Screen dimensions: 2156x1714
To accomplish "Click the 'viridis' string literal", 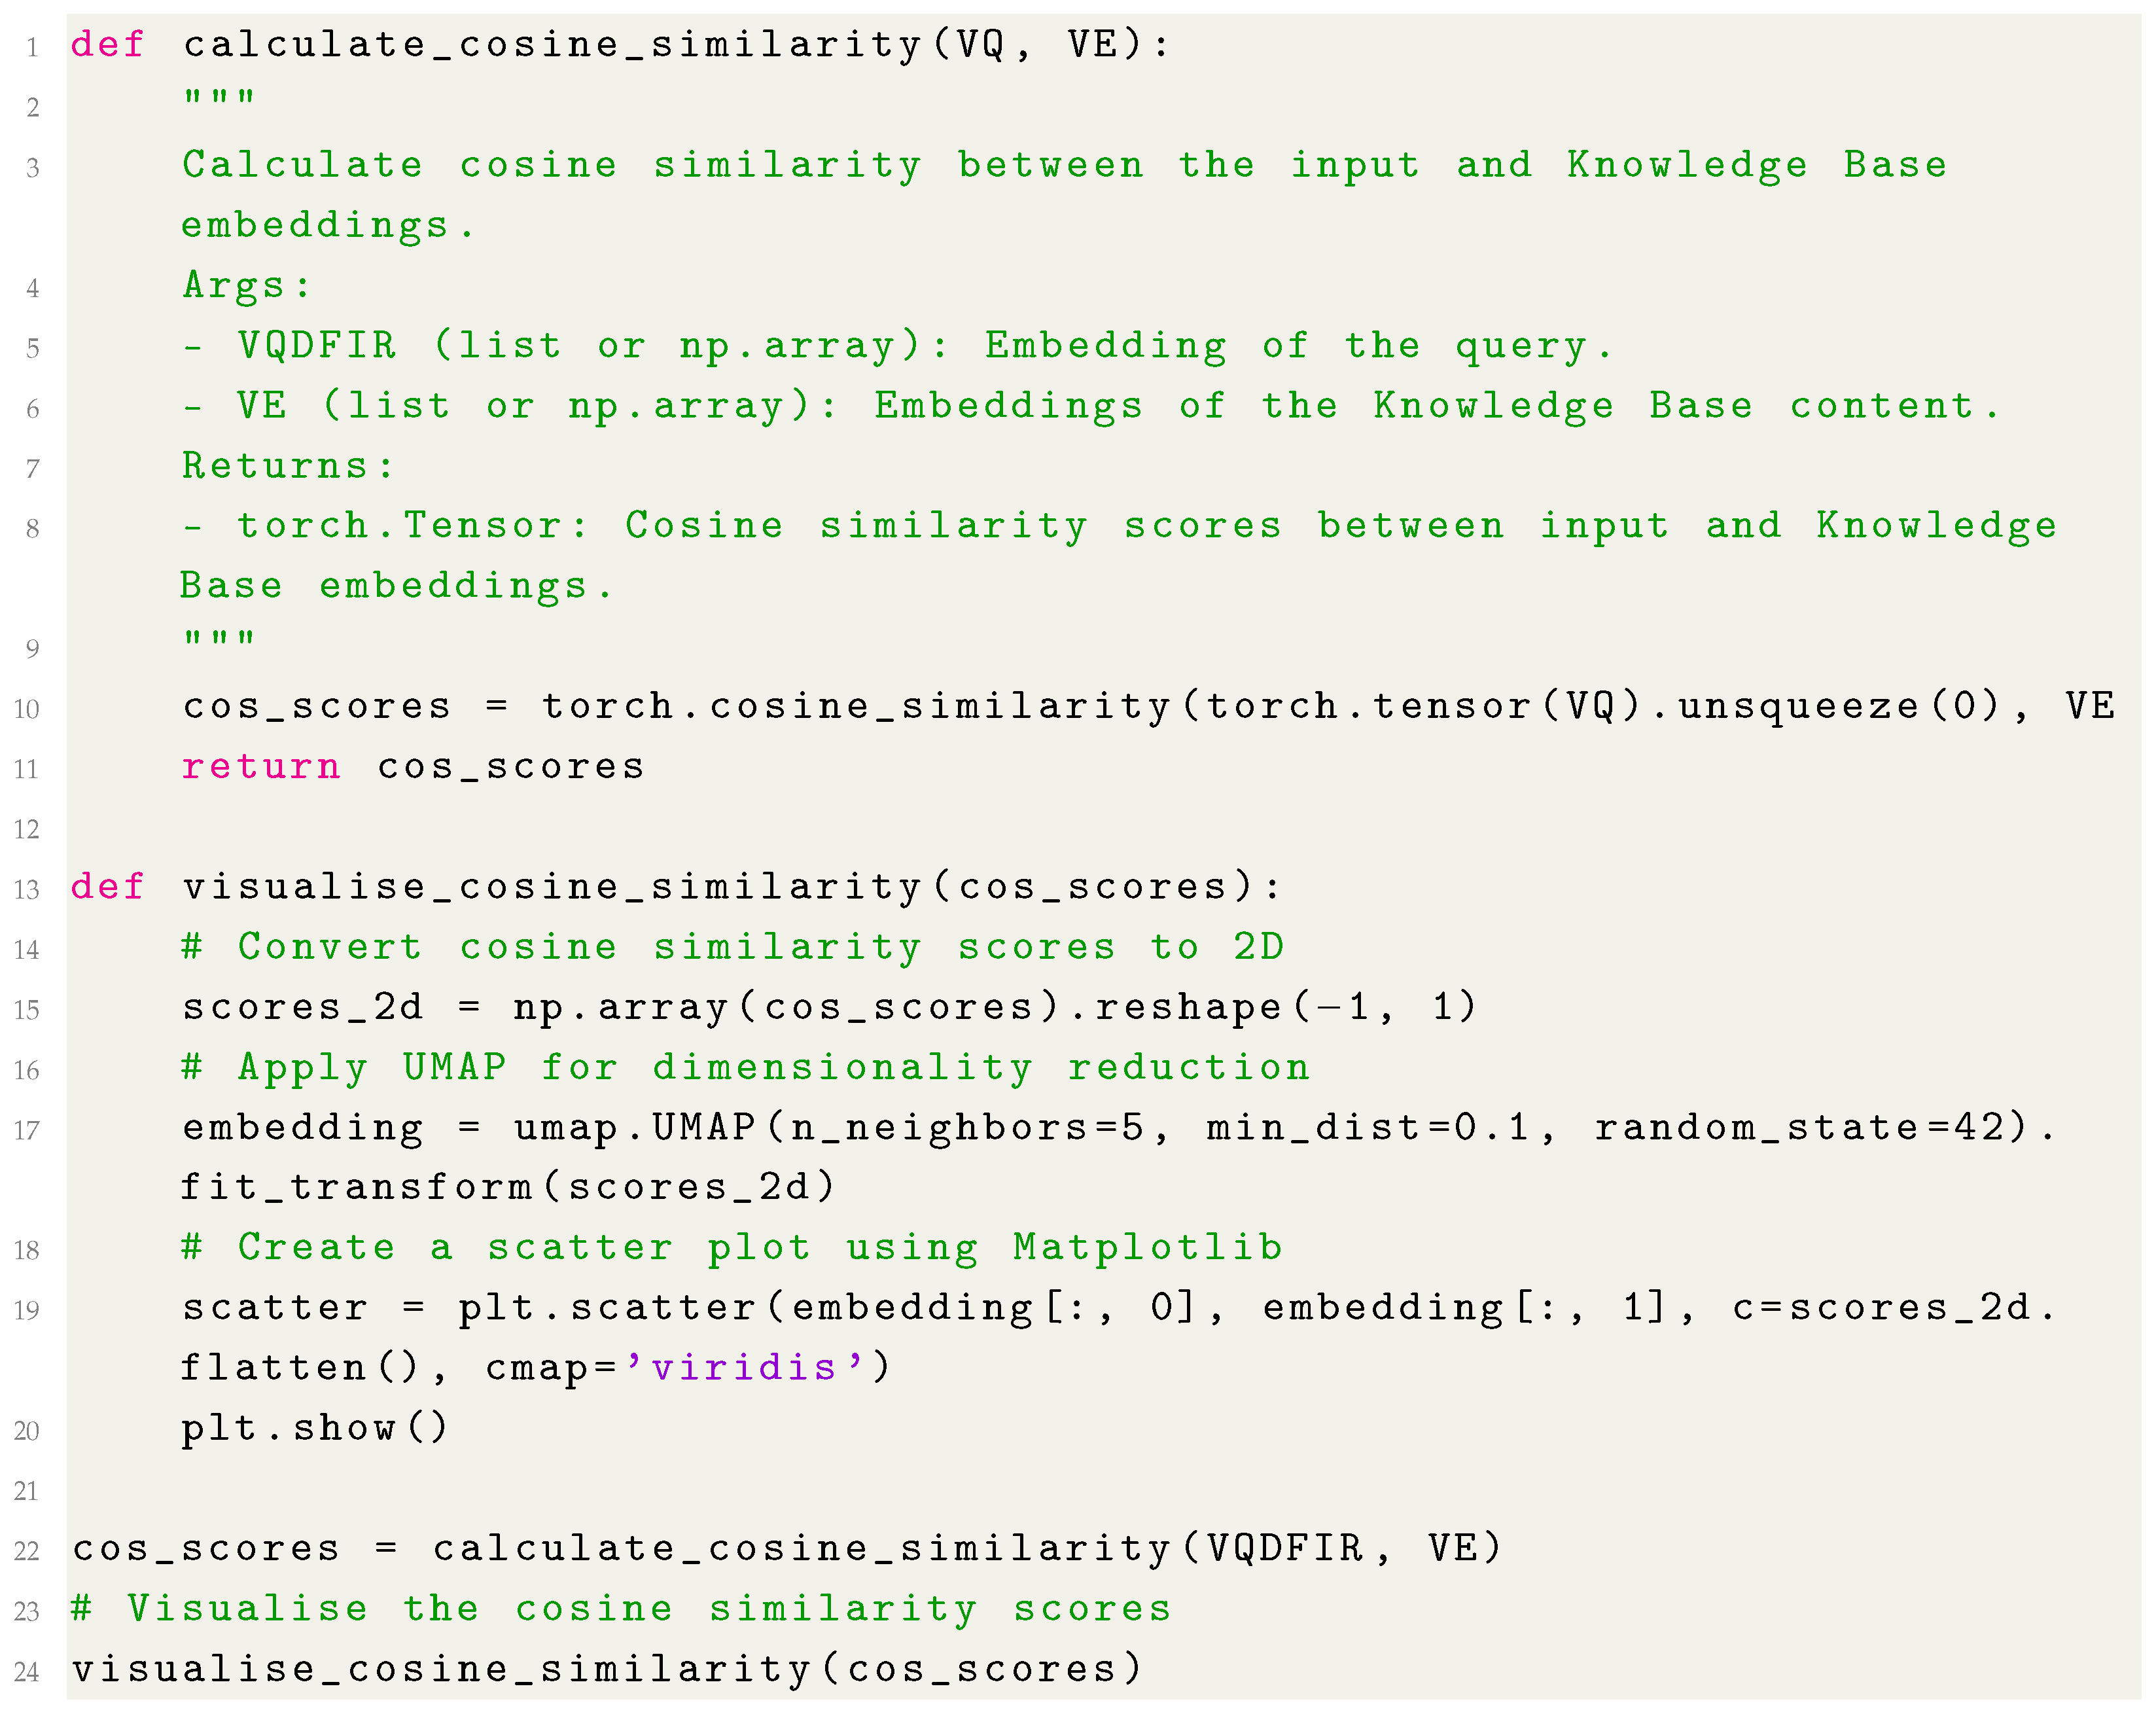I will coord(744,1368).
